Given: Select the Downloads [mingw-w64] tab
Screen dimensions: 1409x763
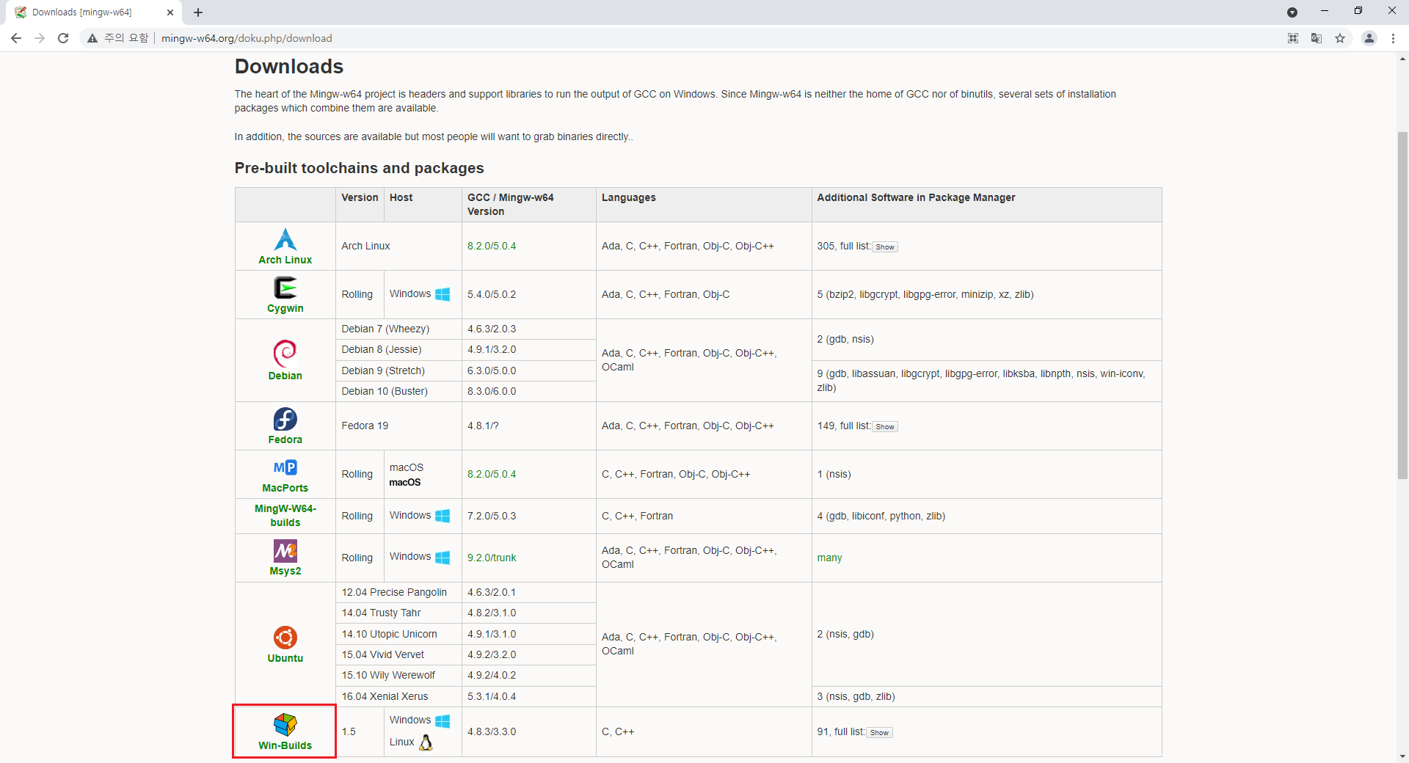Looking at the screenshot, I should 94,12.
